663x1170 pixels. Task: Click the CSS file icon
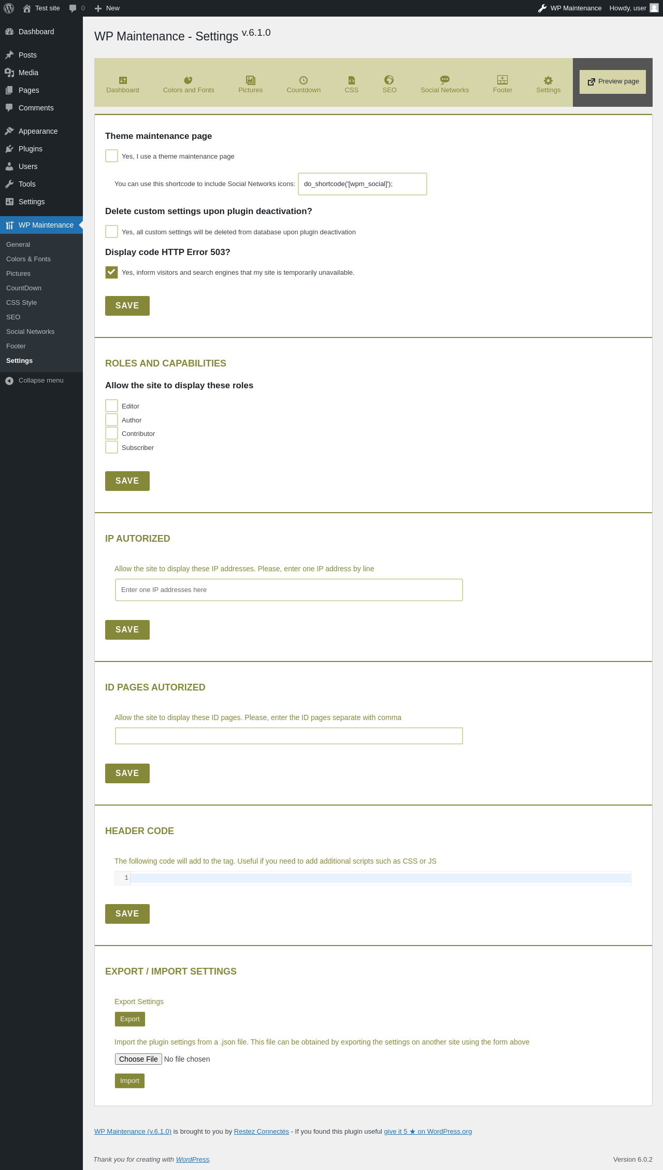(352, 80)
